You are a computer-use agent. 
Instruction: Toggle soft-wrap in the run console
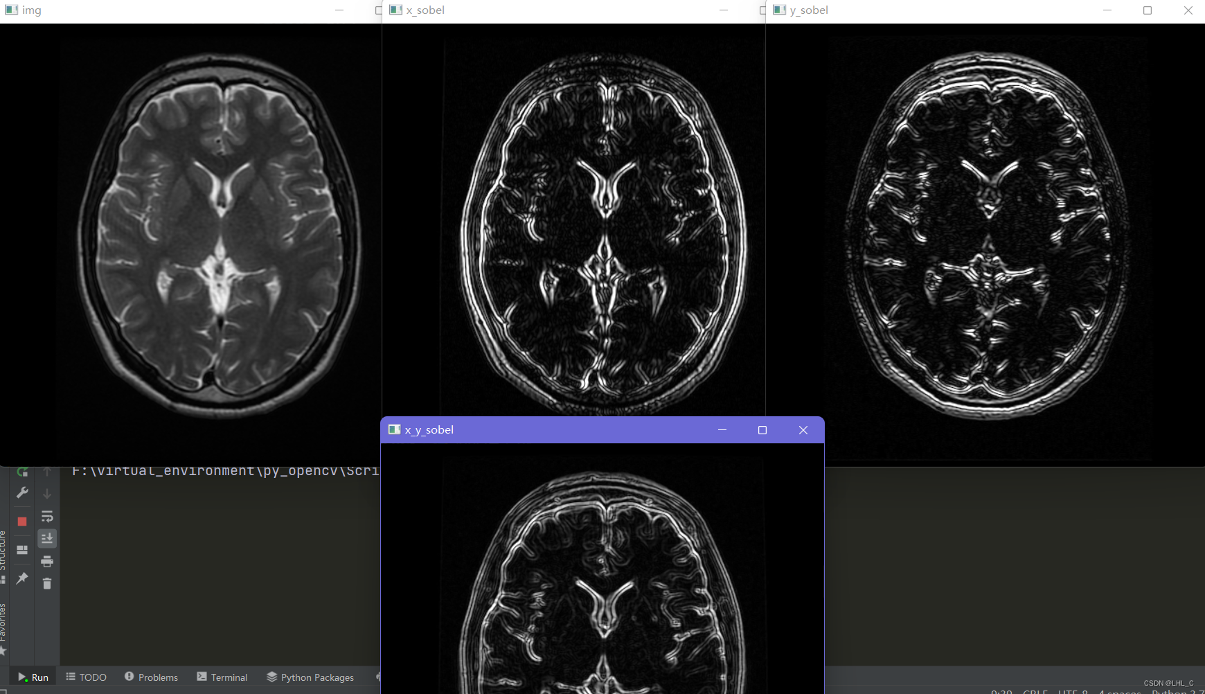click(x=47, y=517)
